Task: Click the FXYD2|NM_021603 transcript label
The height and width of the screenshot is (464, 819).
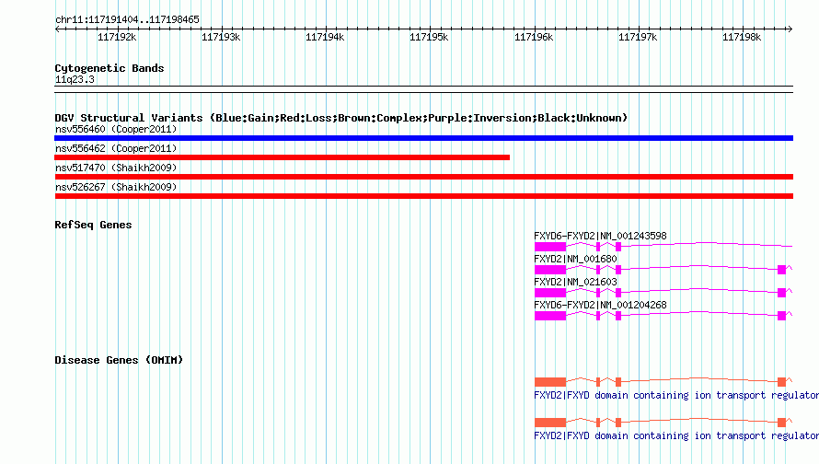Action: (x=575, y=282)
